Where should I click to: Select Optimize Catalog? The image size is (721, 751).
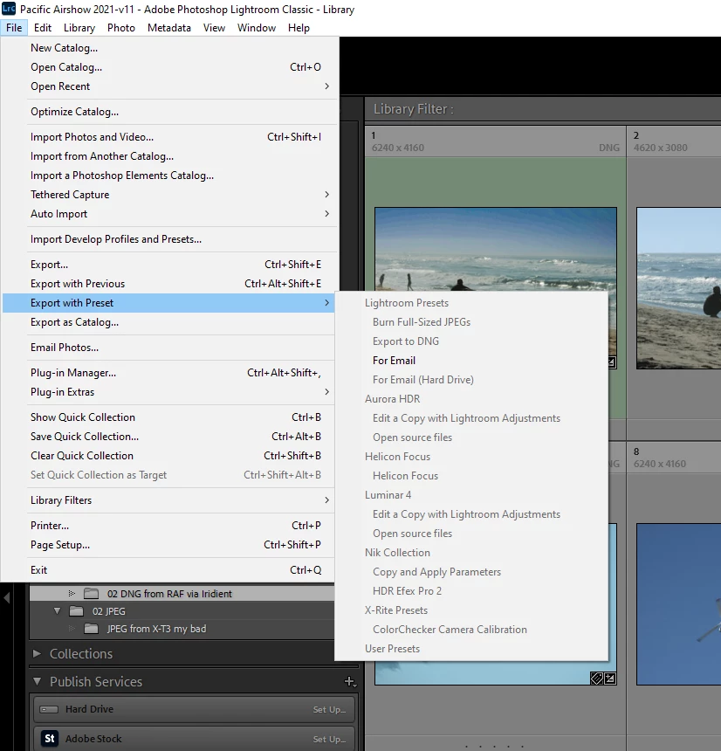[x=168, y=112]
